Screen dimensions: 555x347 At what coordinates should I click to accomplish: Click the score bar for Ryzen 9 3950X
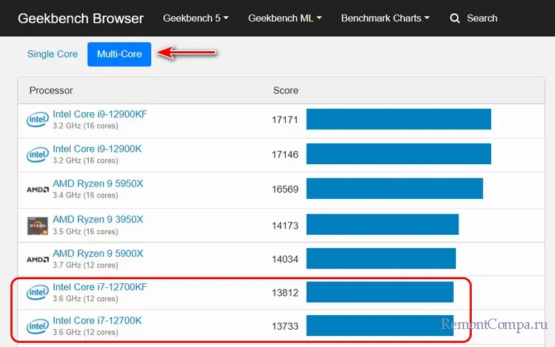click(382, 225)
